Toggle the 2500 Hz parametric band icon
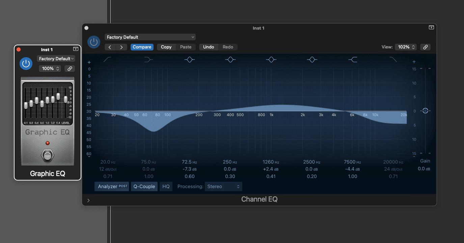 pos(312,60)
